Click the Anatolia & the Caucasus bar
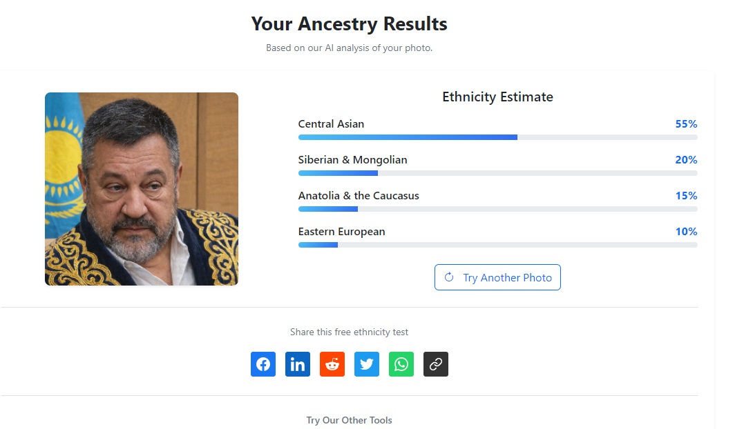This screenshot has height=429, width=753. 497,209
